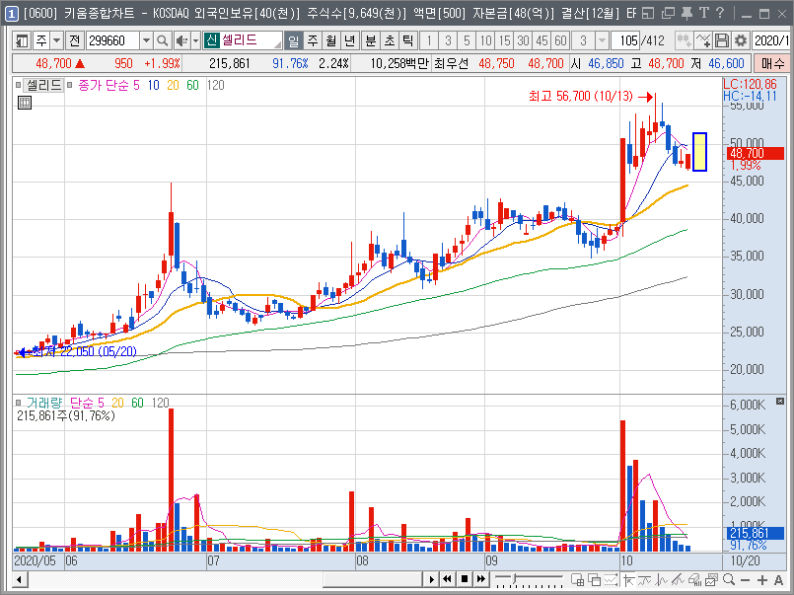
Task: Click the 주 button left of the stock code
Action: click(x=41, y=40)
